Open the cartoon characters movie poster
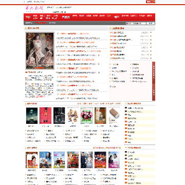The width and height of the screenshot is (185, 185). point(73,116)
